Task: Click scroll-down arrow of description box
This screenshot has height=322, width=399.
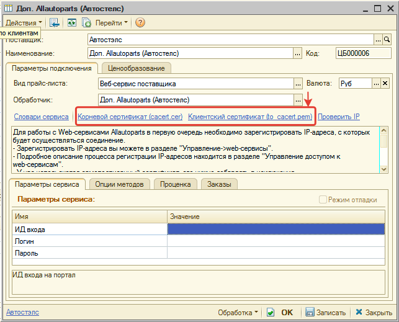Action: pos(383,169)
